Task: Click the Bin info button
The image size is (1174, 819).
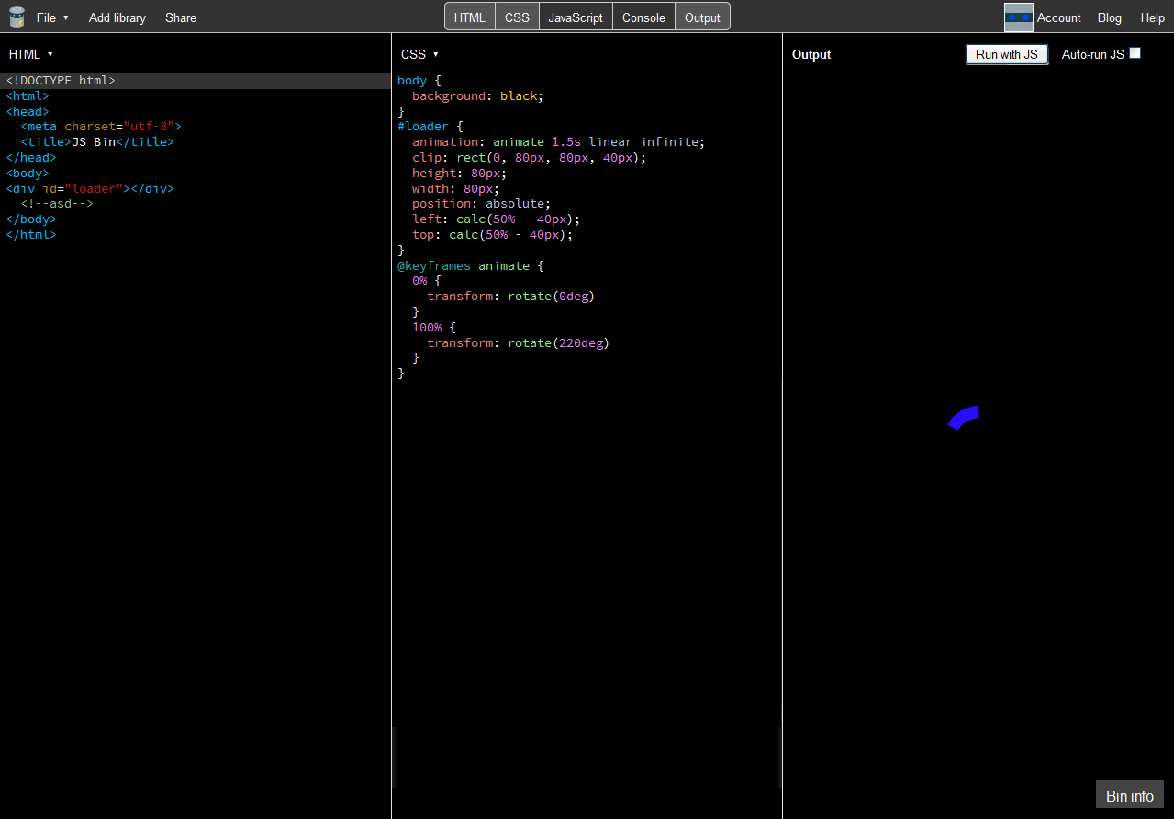Action: coord(1130,796)
